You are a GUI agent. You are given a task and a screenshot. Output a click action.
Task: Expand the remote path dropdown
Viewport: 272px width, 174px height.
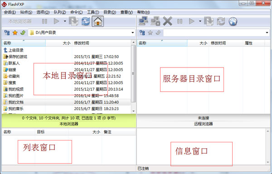(267, 33)
